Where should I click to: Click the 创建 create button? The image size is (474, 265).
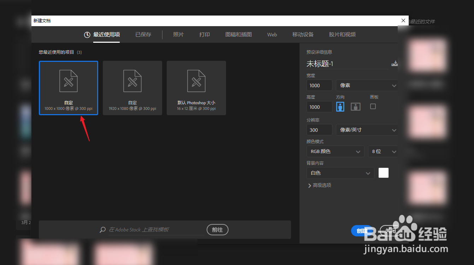click(362, 230)
